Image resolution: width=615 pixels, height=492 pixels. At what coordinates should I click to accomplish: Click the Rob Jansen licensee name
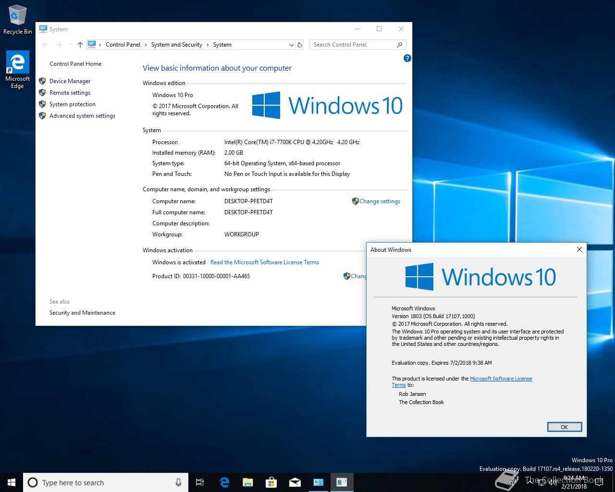click(412, 394)
